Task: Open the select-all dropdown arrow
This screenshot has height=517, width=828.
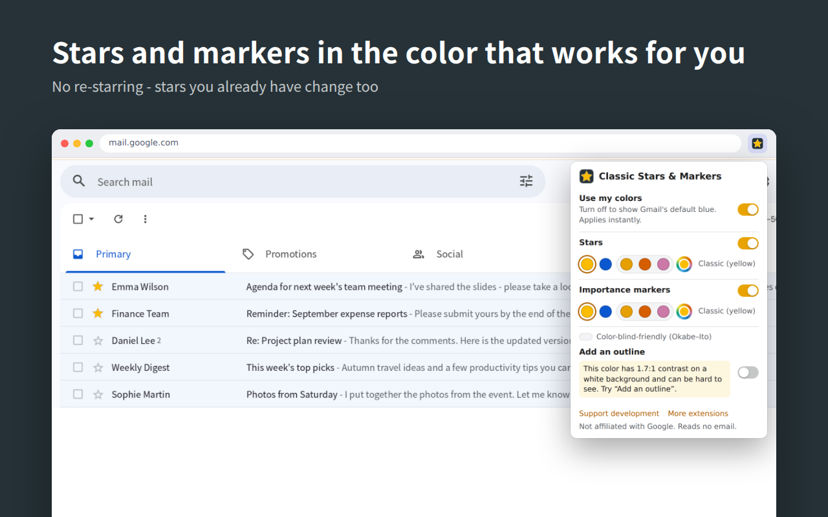Action: 91,219
